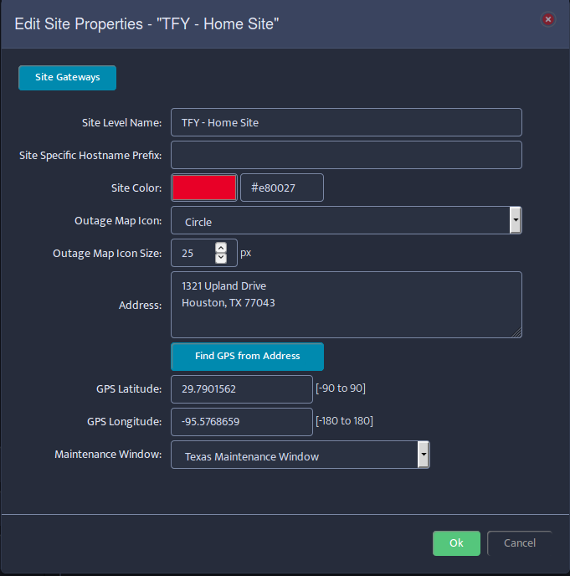Click the Site Level Name field
Screen dimensions: 570x576
347,122
